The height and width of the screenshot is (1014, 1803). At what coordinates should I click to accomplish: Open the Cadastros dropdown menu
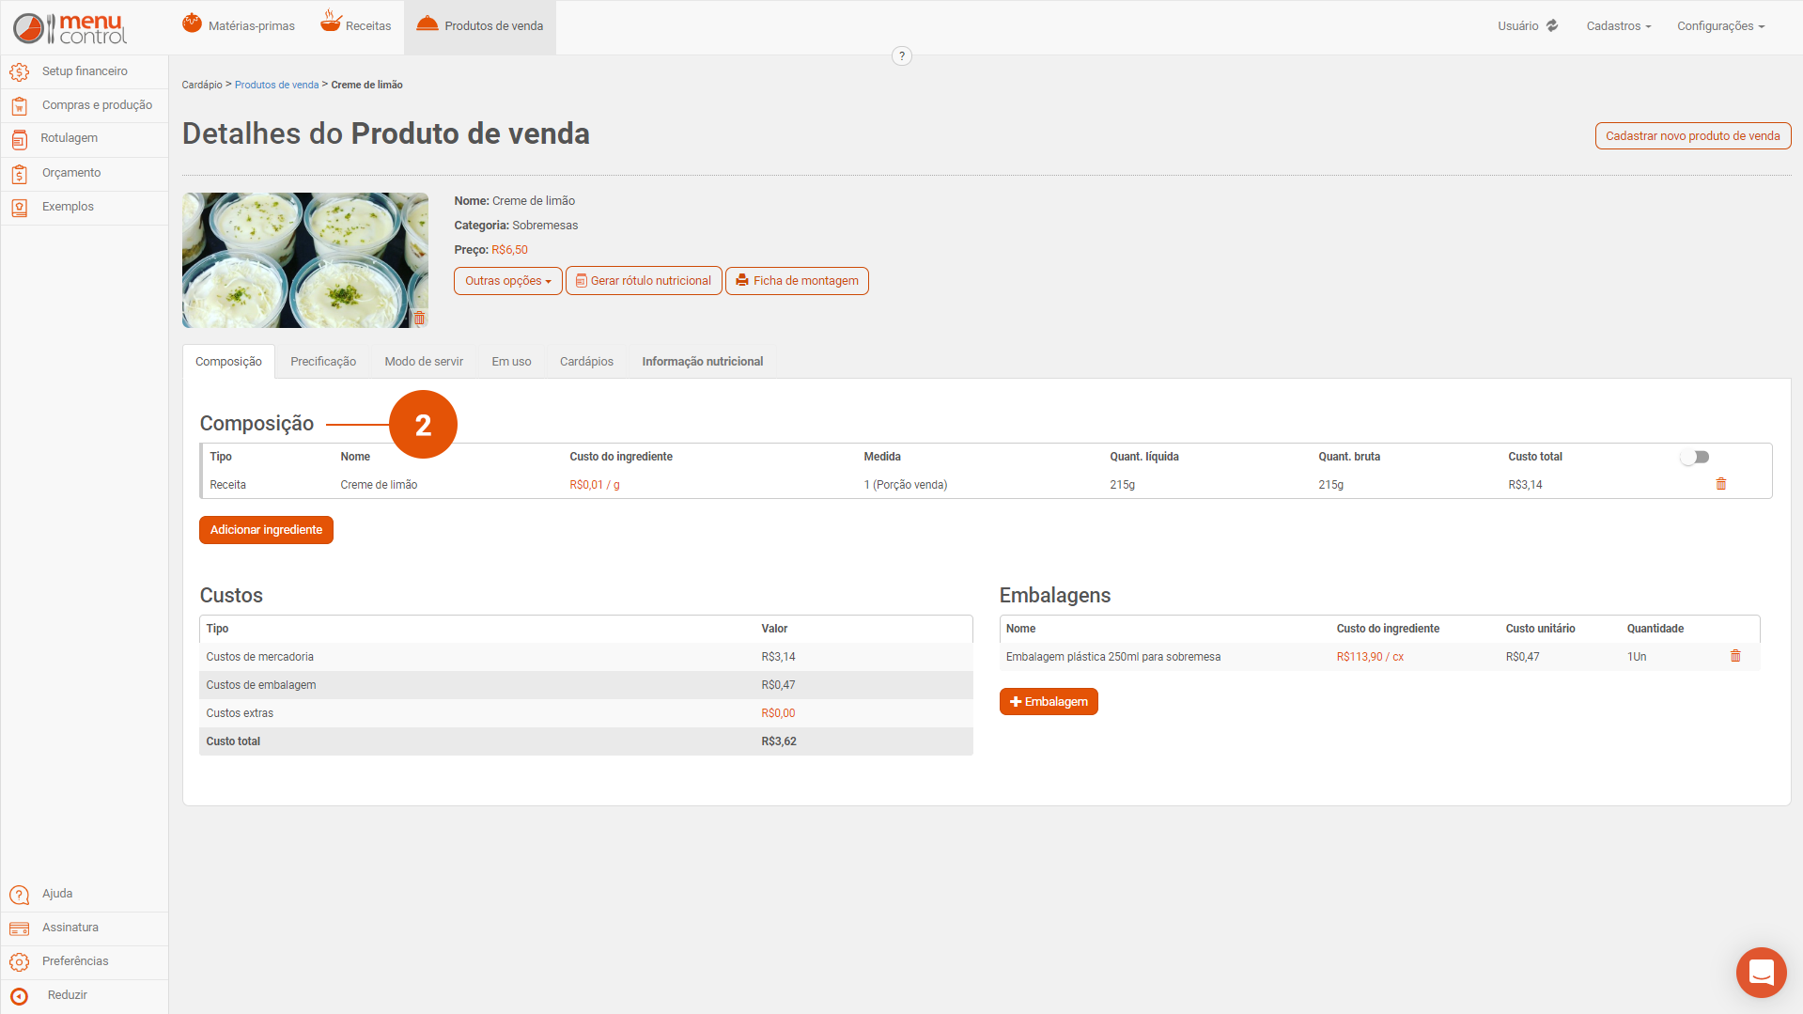(x=1619, y=26)
